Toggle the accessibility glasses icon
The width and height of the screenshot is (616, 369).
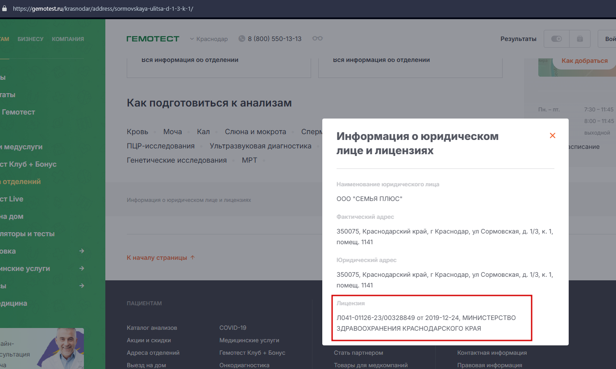coord(317,39)
